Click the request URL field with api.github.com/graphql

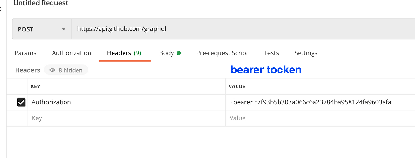tap(243, 29)
